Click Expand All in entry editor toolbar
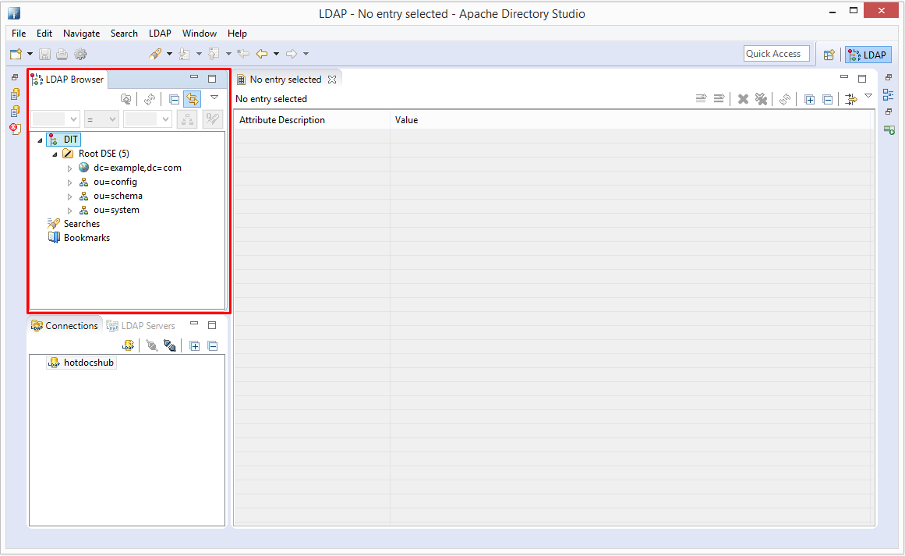 [809, 99]
